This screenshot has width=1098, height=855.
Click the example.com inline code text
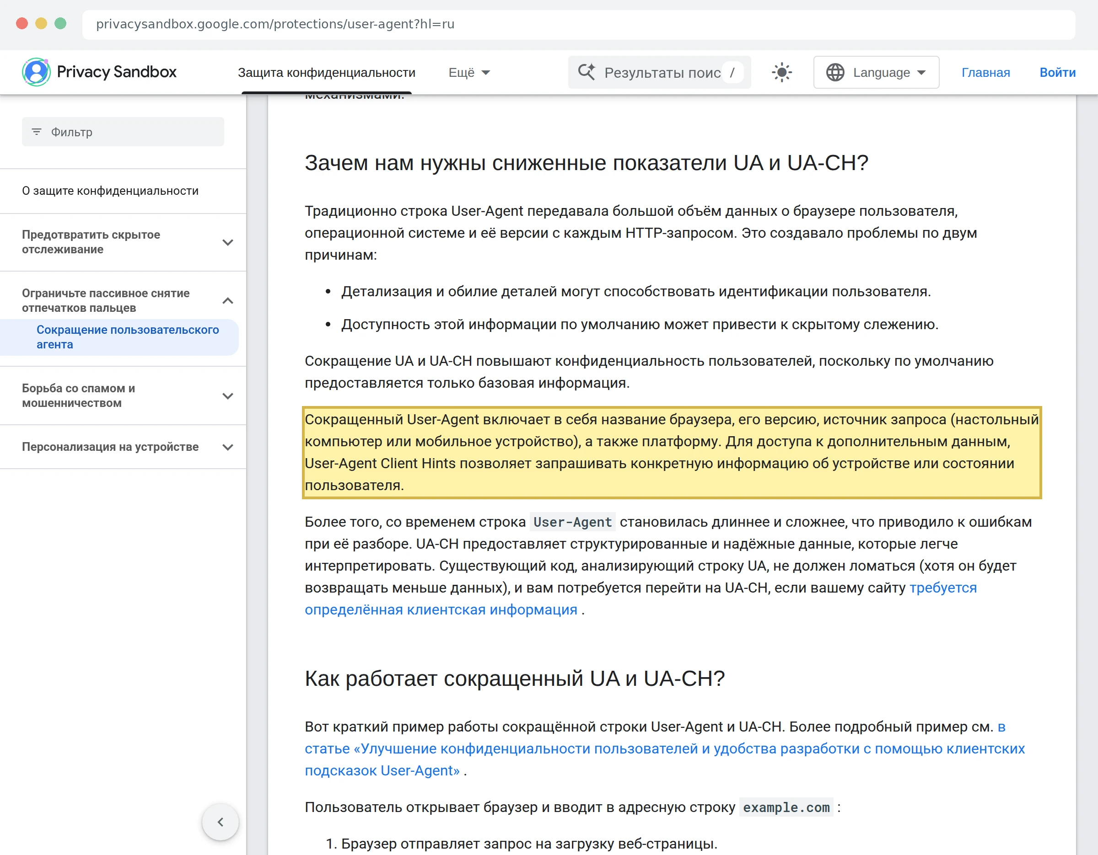786,807
